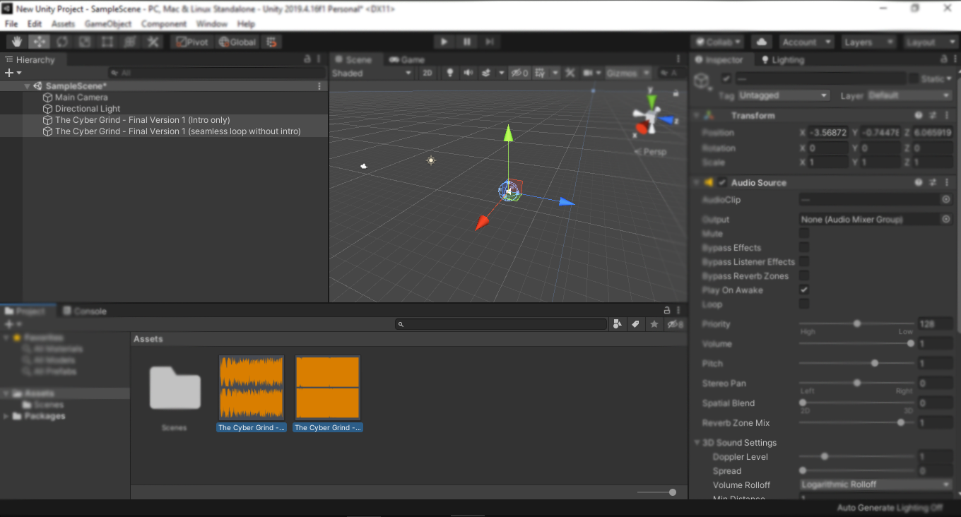Viewport: 961px width, 517px height.
Task: Open Transform component help reference
Action: (919, 115)
